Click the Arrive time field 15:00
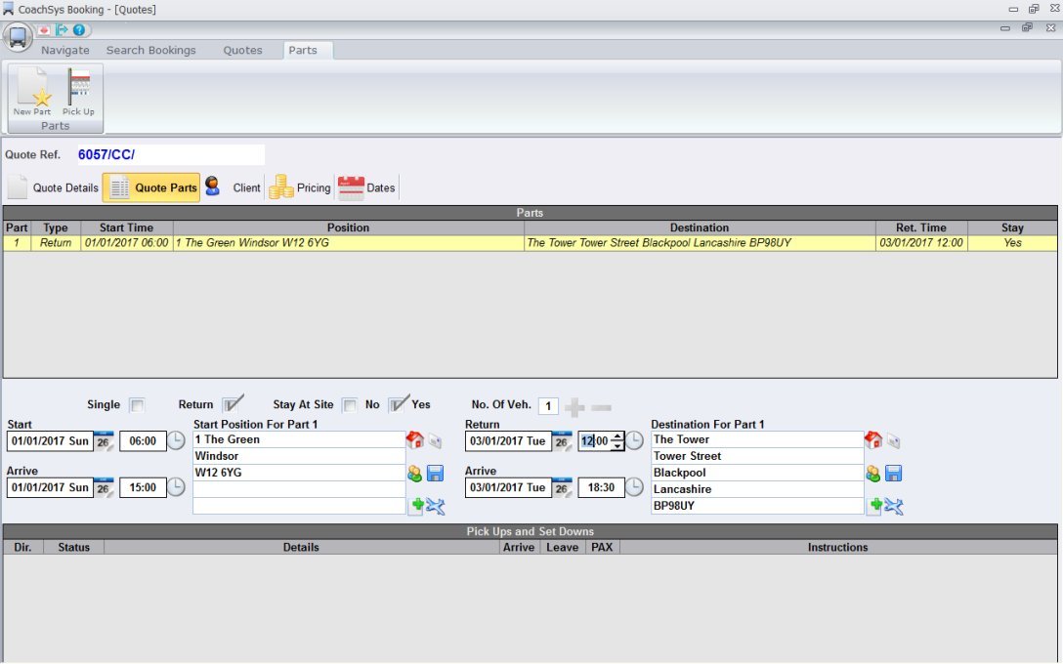 [x=143, y=488]
